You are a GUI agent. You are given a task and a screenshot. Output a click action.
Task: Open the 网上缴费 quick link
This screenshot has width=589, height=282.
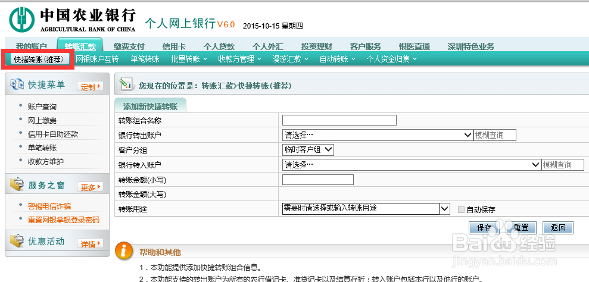(x=42, y=121)
